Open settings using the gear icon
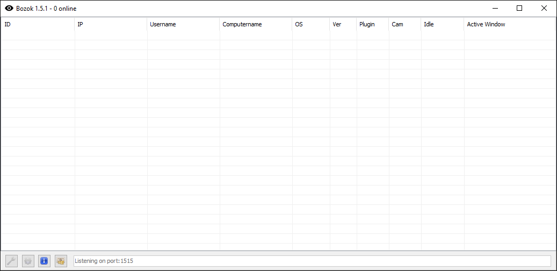 pos(28,261)
